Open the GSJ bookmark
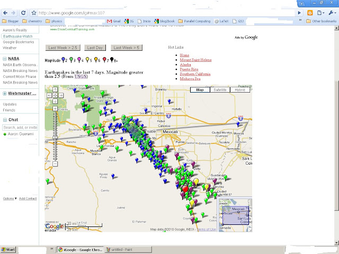 [x=238, y=21]
